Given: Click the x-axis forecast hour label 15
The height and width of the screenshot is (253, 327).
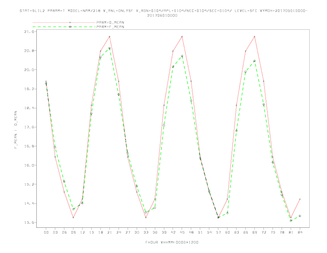Looking at the screenshot, I should 91,232.
